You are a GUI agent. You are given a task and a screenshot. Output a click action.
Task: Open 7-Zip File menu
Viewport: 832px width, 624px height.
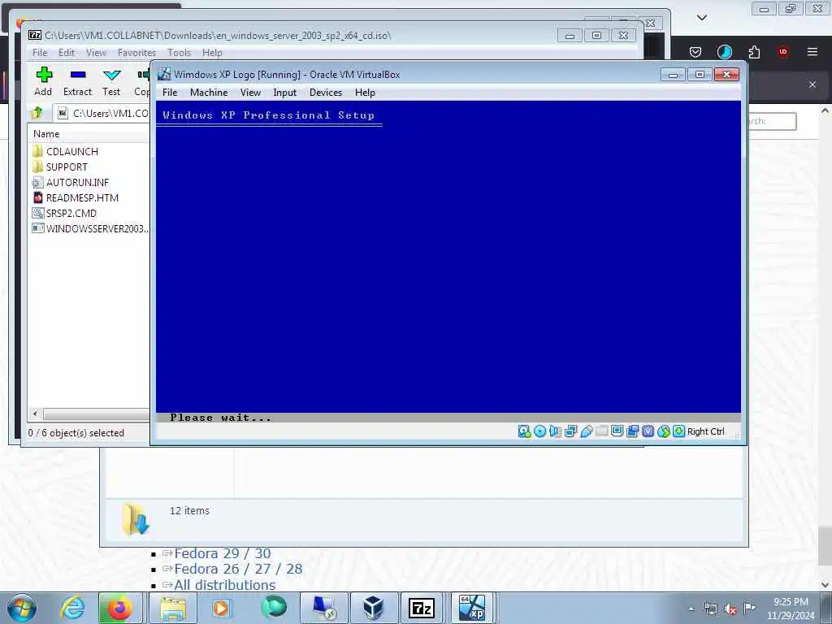[40, 53]
